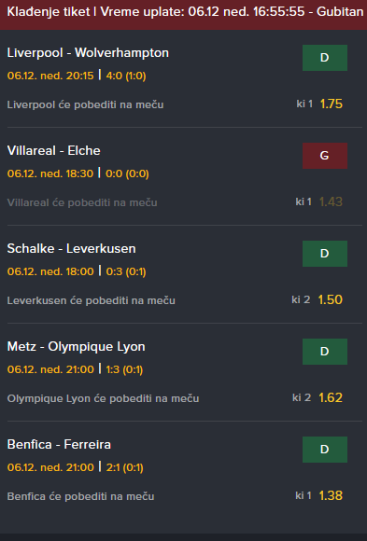Image resolution: width=367 pixels, height=541 pixels.
Task: Click the 1.38 odds for Benfica
Action: (332, 496)
